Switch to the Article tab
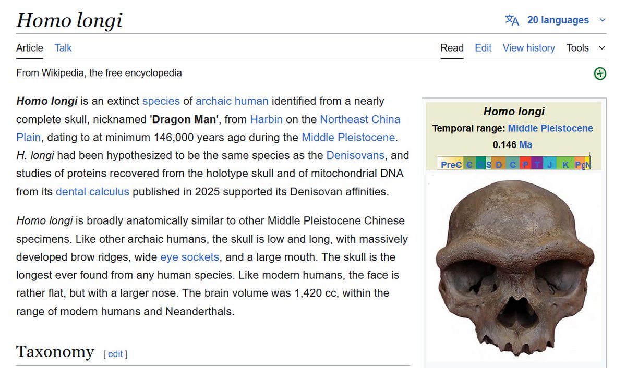Screen dimensions: 626x368 [30, 48]
